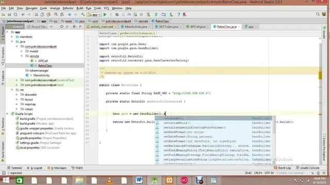Image resolution: width=330 pixels, height=185 pixels.
Task: Click the Paste toolbar icon
Action: [x=48, y=14]
